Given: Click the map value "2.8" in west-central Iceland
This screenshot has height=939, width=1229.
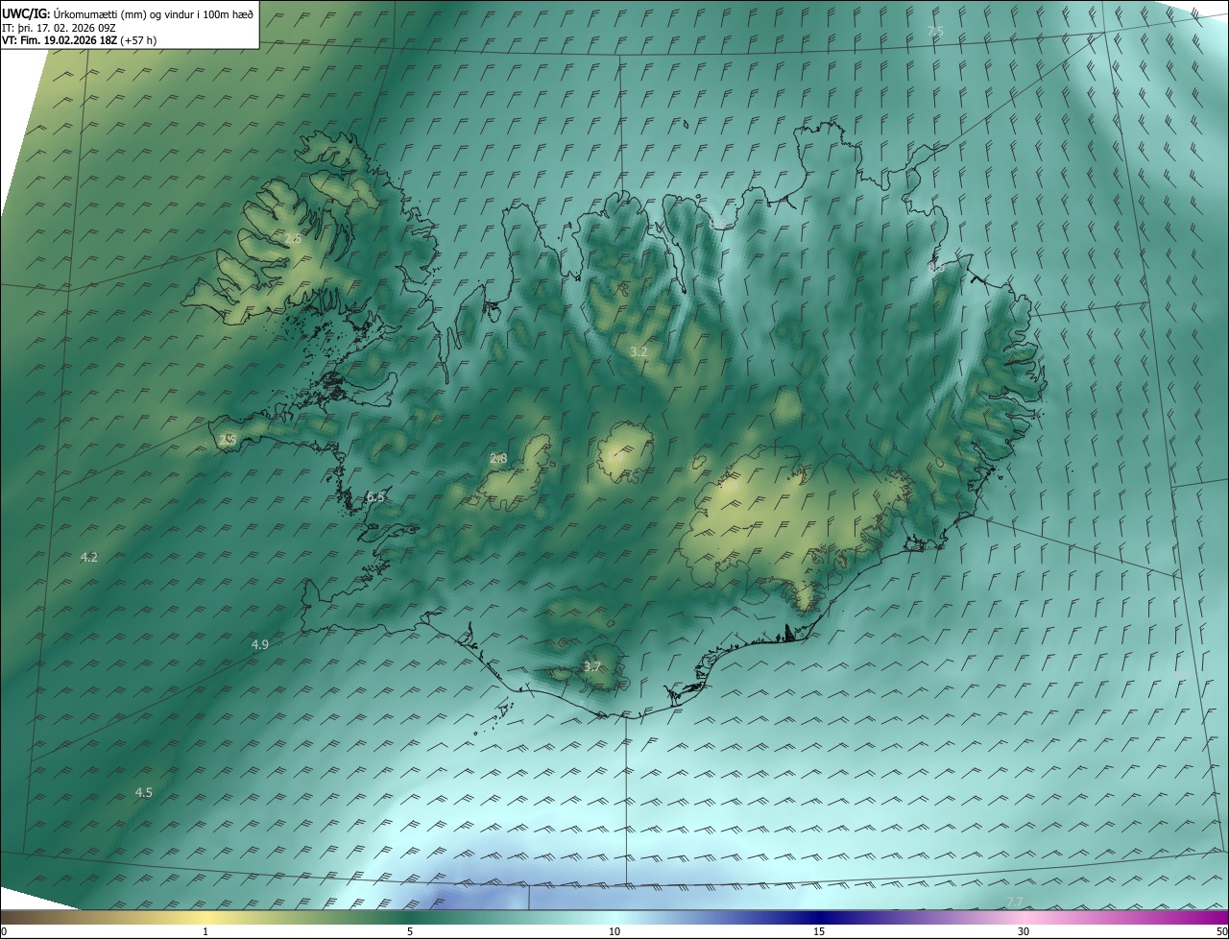Looking at the screenshot, I should pyautogui.click(x=498, y=459).
